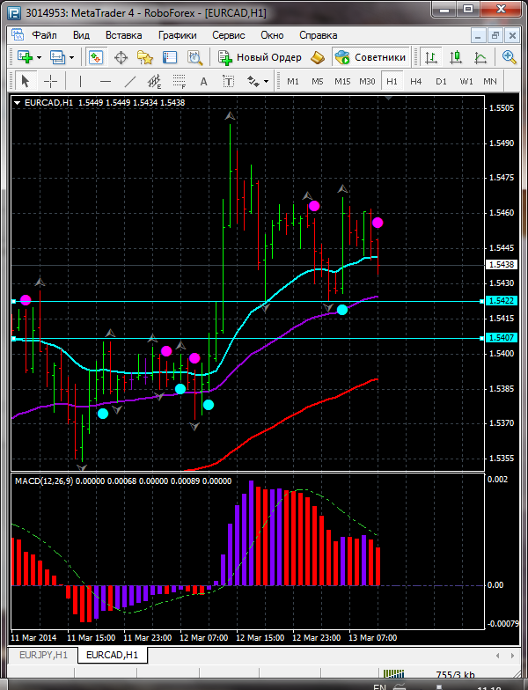Select the Cursor arrow tool
The height and width of the screenshot is (690, 528).
pos(25,81)
